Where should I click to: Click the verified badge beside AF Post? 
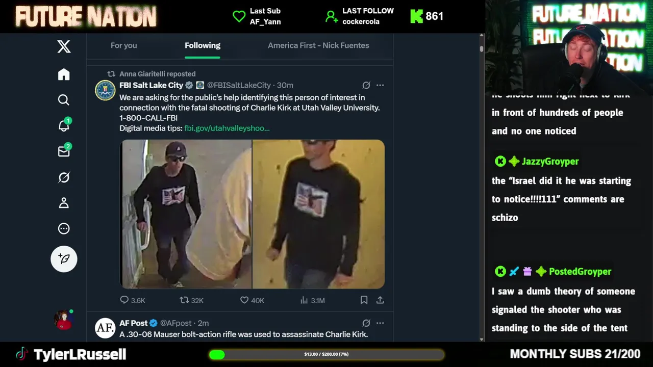point(154,323)
